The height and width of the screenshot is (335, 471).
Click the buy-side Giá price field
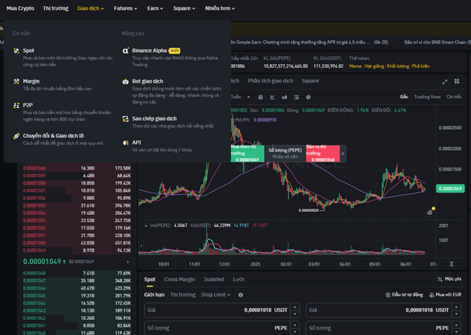[x=222, y=310]
